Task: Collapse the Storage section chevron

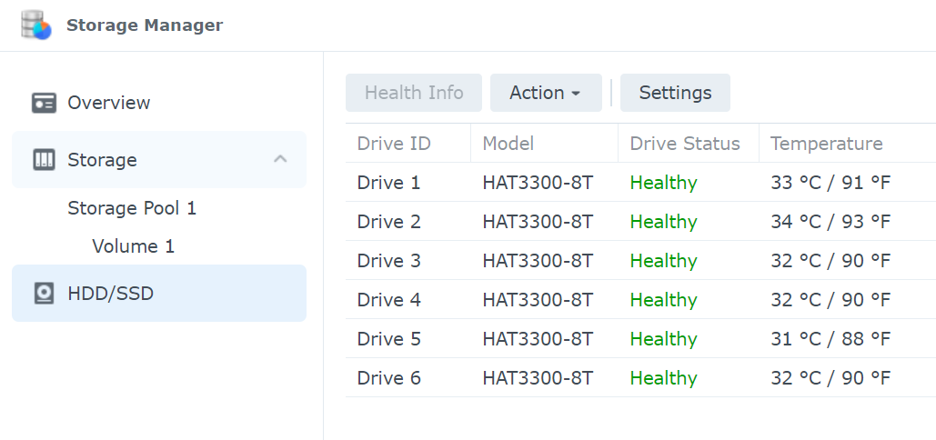Action: click(x=280, y=159)
